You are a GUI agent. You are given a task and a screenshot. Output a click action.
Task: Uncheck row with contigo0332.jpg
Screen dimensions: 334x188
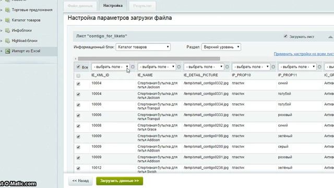78,84
